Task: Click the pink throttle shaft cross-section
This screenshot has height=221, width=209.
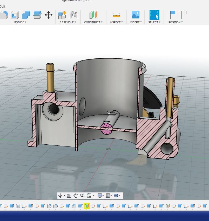Action: point(106,129)
